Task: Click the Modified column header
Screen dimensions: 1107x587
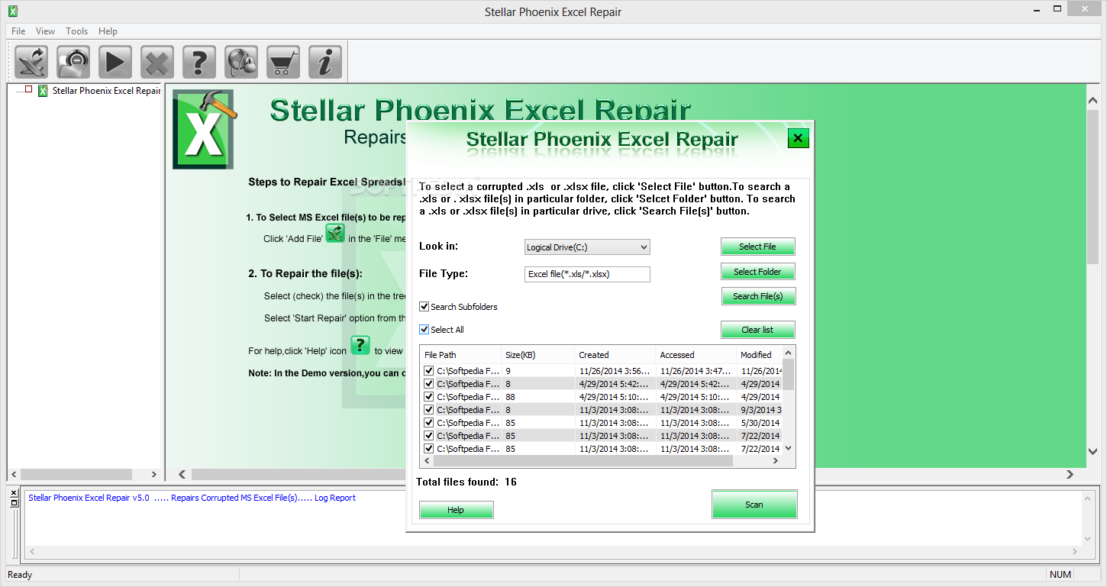Action: [760, 355]
